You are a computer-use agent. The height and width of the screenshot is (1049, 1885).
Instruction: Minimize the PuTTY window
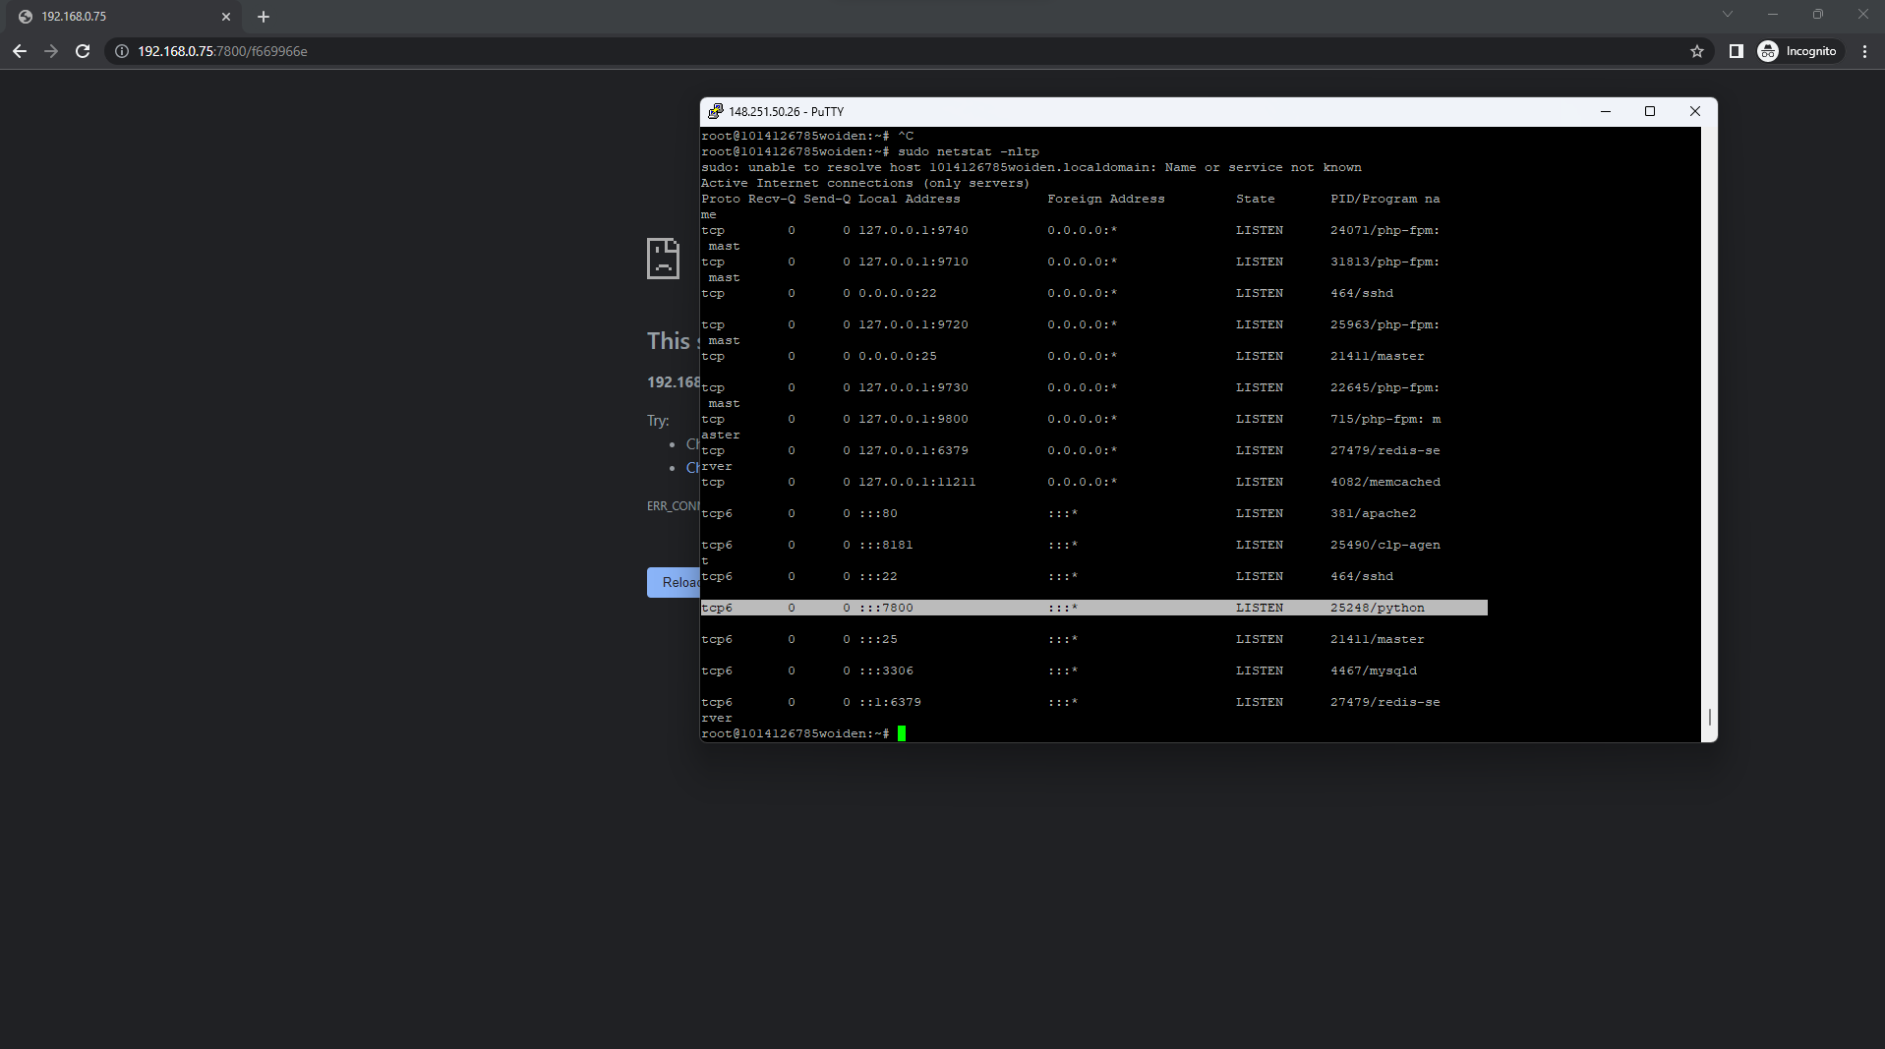point(1606,111)
